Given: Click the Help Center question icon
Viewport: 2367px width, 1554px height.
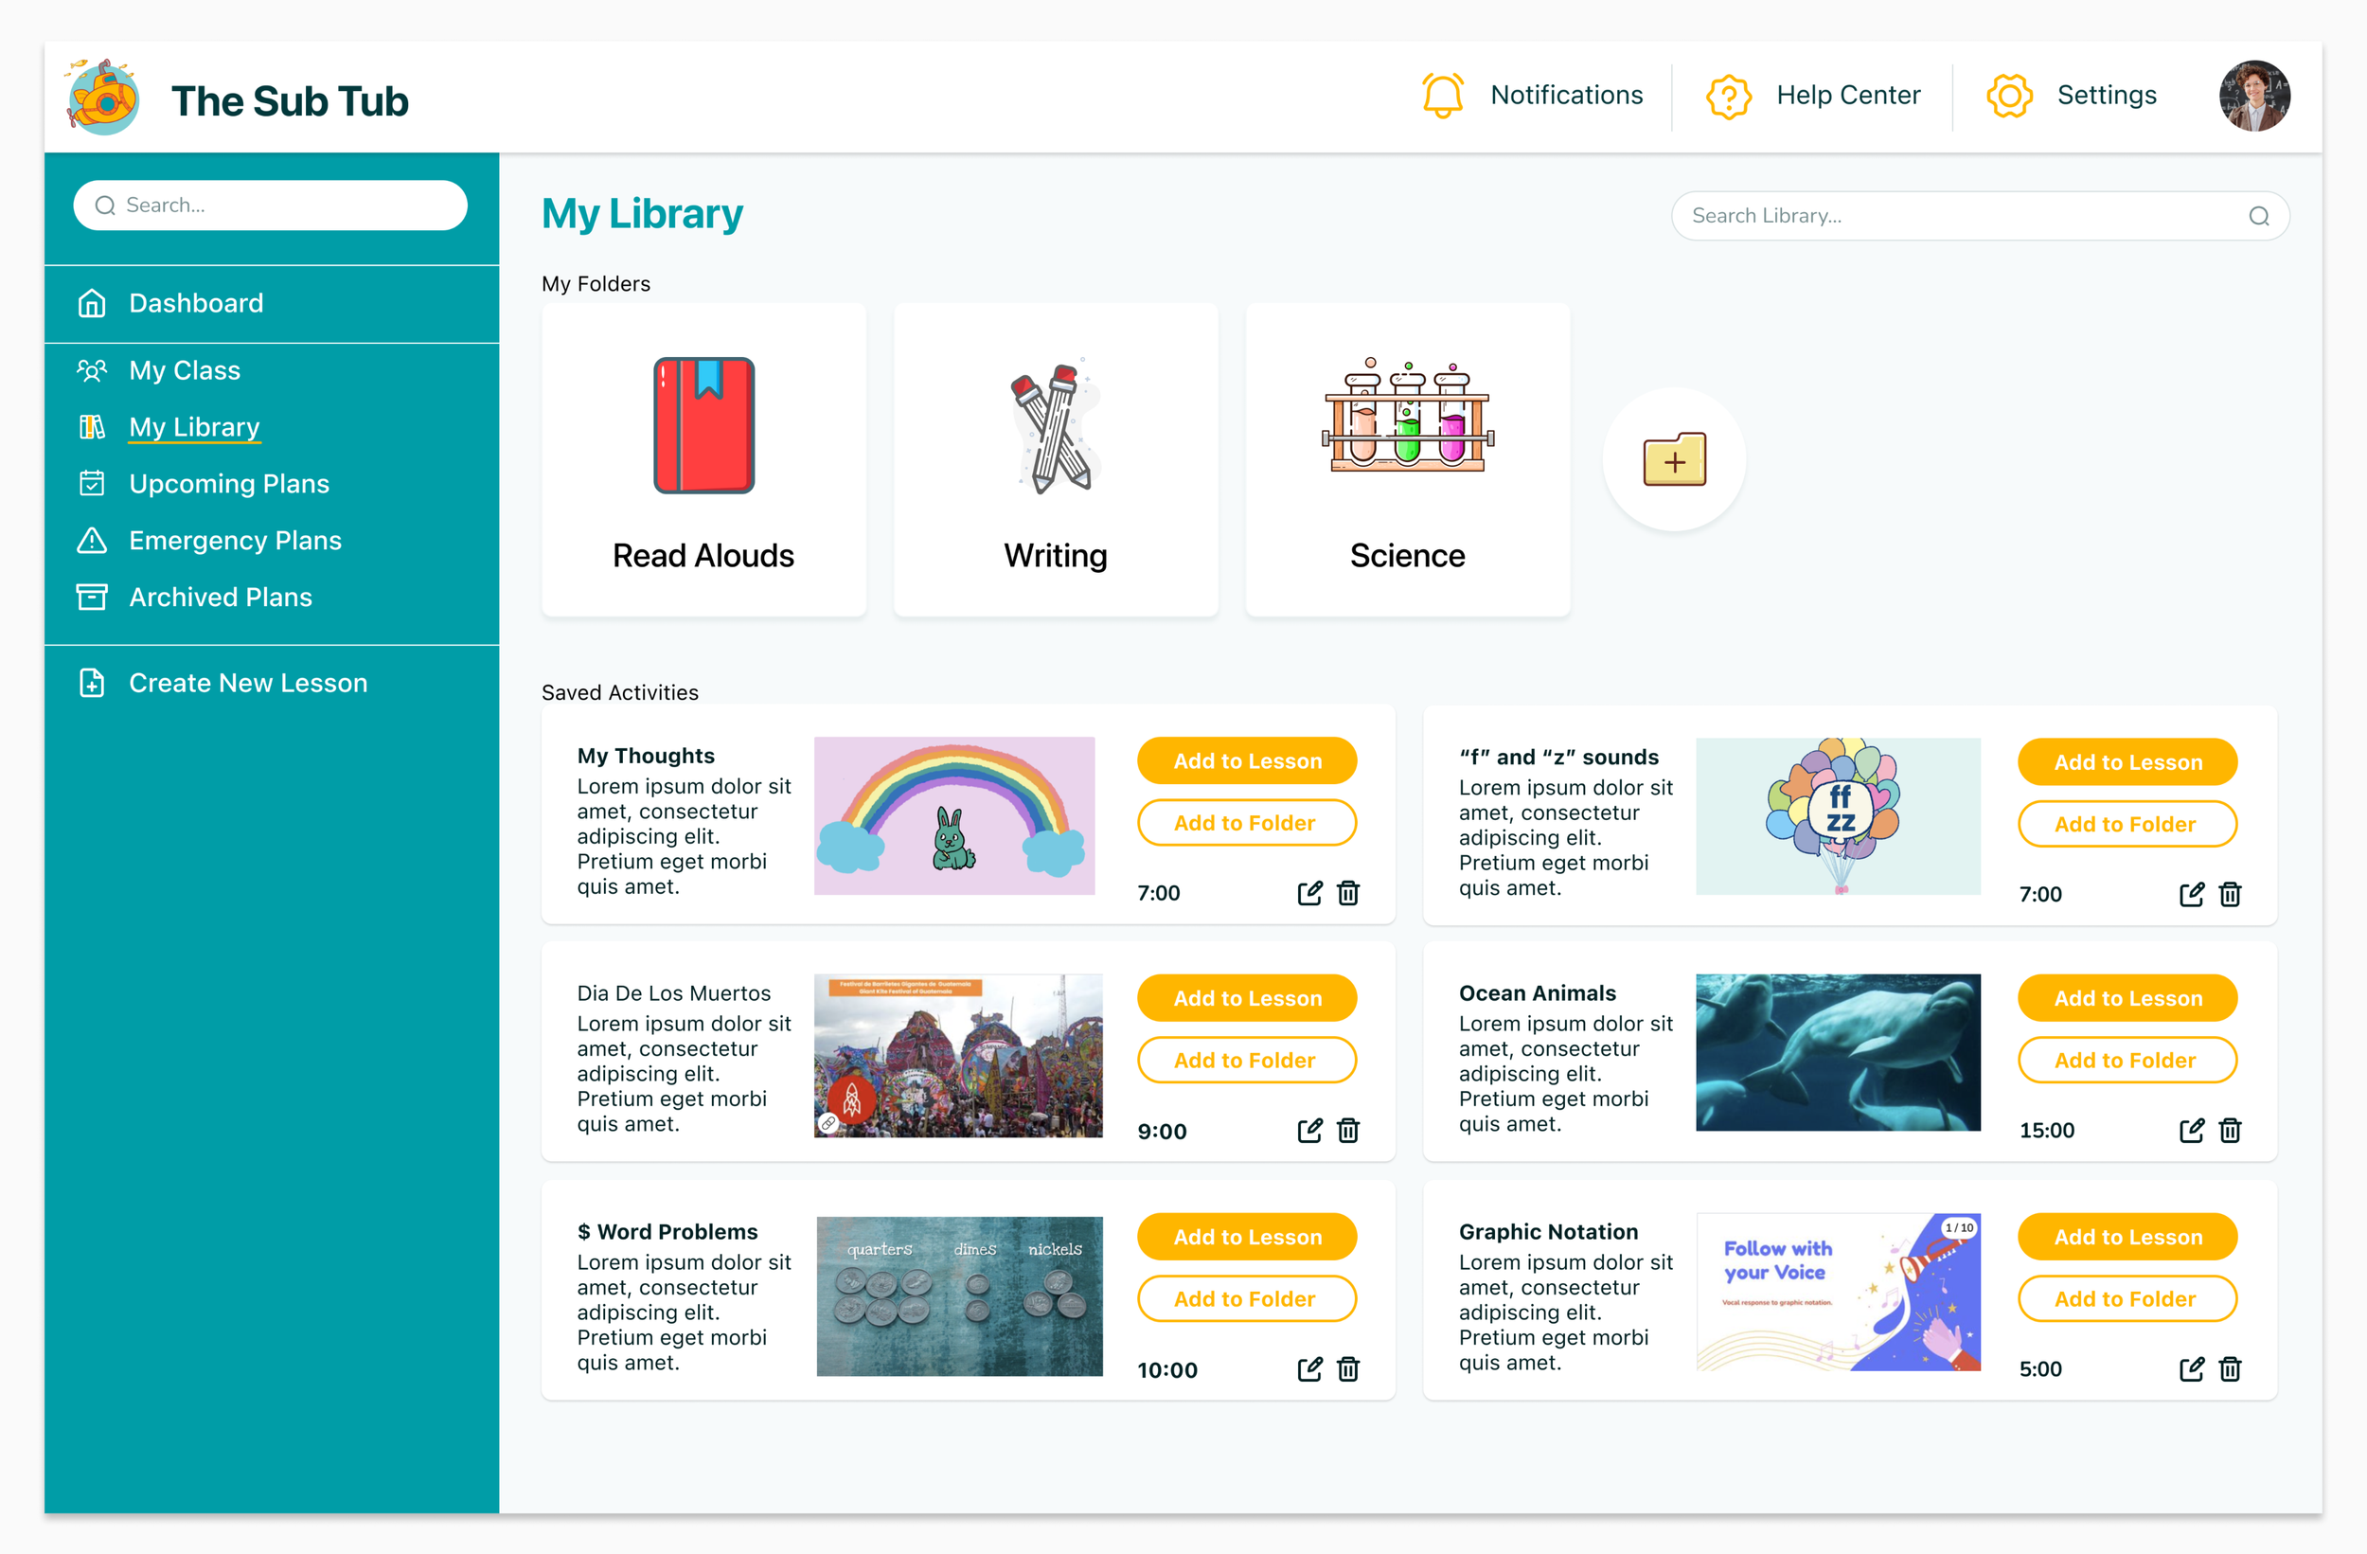Looking at the screenshot, I should click(x=1729, y=96).
